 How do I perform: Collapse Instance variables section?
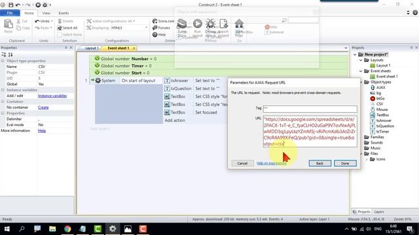[3, 90]
